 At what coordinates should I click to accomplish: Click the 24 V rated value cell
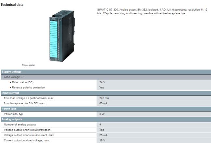[102, 82]
